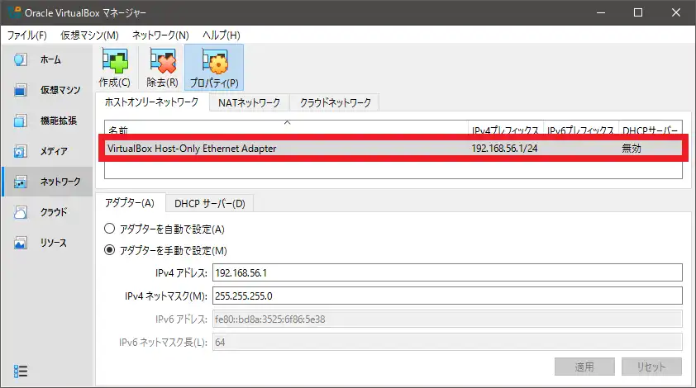
Task: Select automatic adapter configuration radio button
Action: [109, 229]
